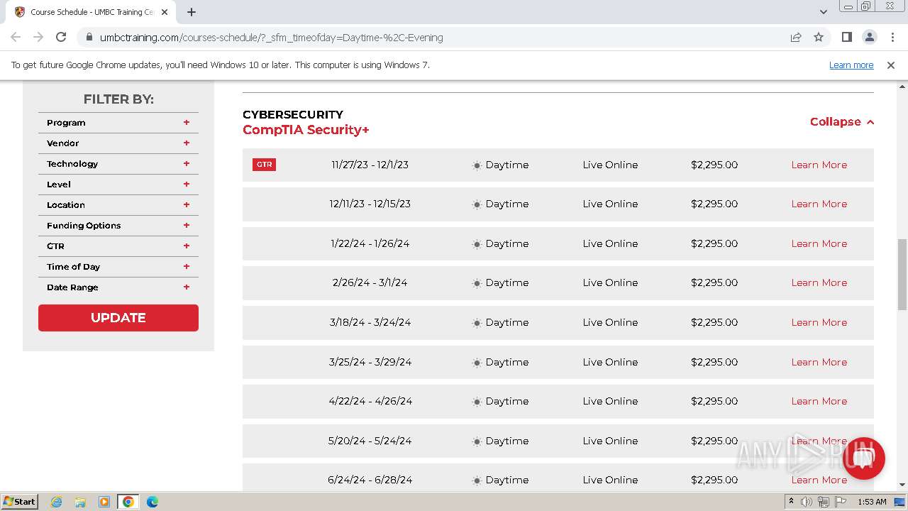The height and width of the screenshot is (511, 908).
Task: Click the sun icon in 4/22/24 row
Action: click(x=477, y=402)
